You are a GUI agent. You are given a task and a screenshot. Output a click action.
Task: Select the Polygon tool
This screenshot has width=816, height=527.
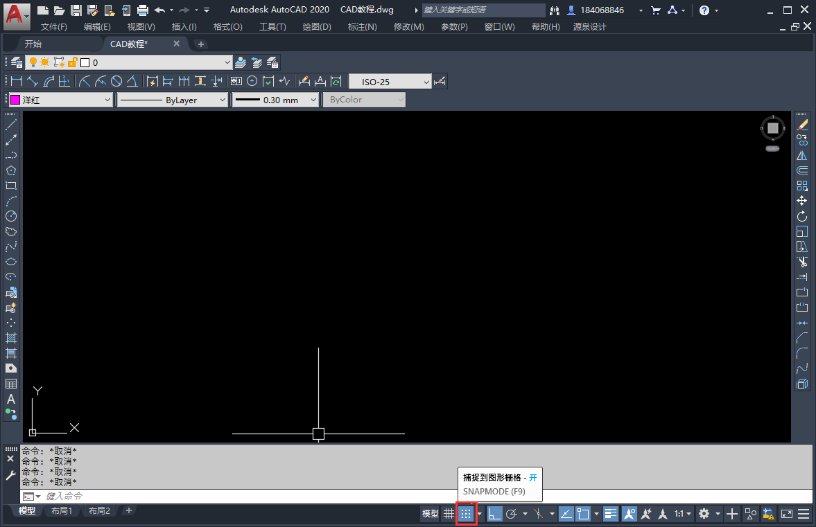tap(10, 170)
